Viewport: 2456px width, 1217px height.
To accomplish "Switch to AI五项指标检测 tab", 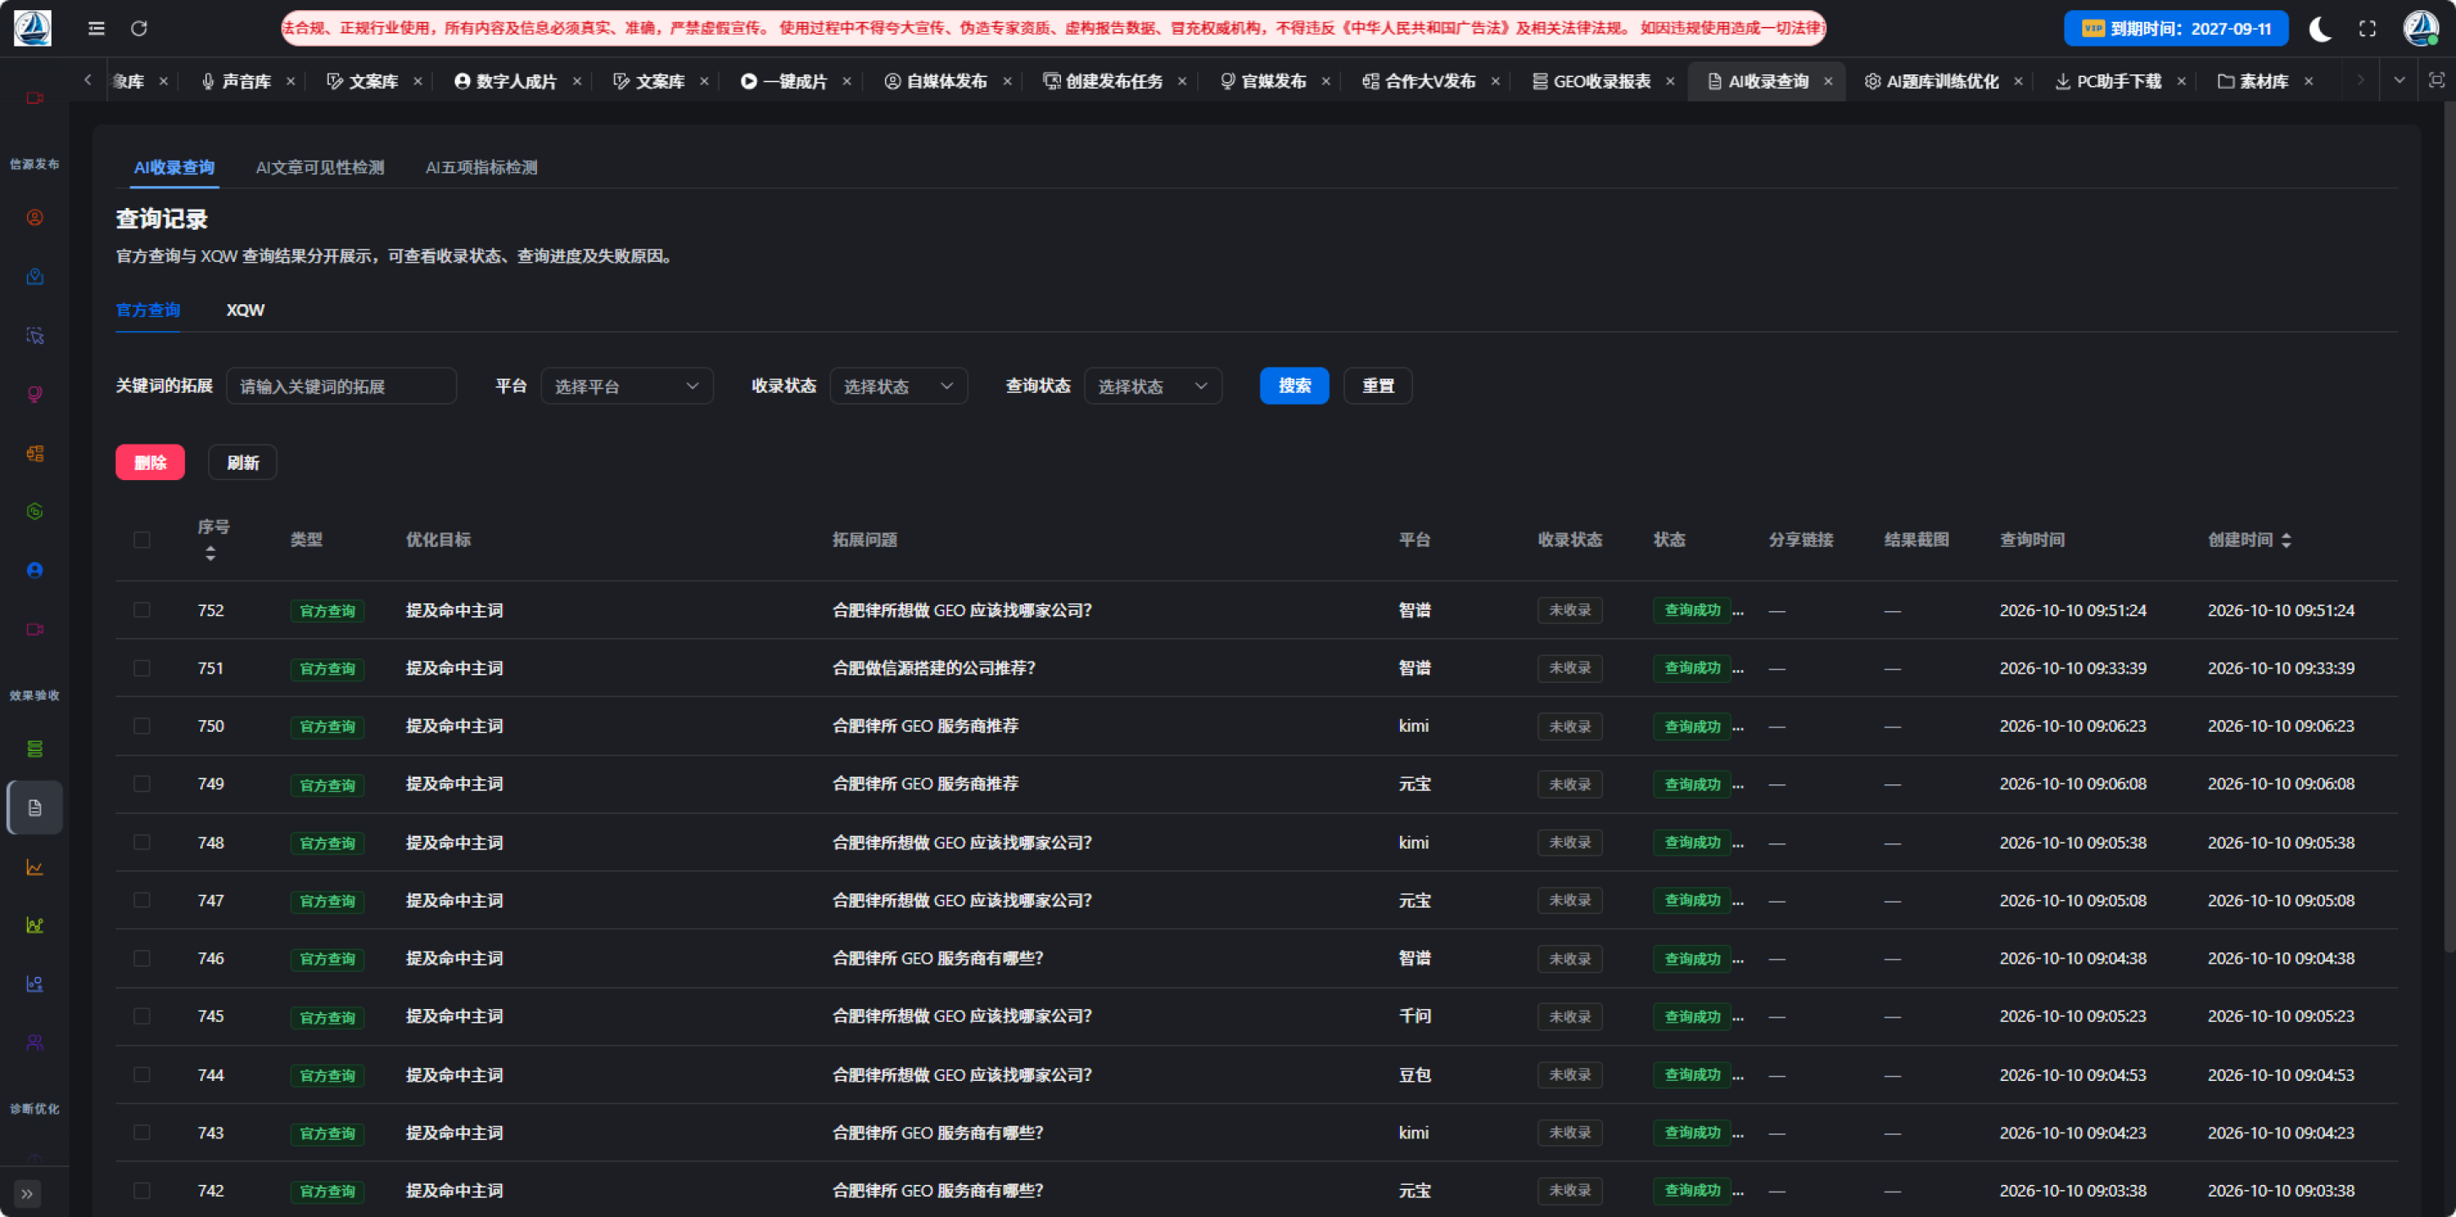I will 481,167.
